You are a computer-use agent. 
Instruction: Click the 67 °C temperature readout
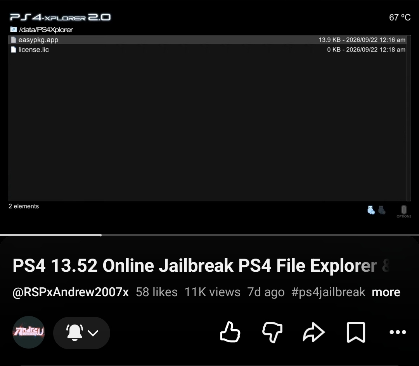point(400,17)
